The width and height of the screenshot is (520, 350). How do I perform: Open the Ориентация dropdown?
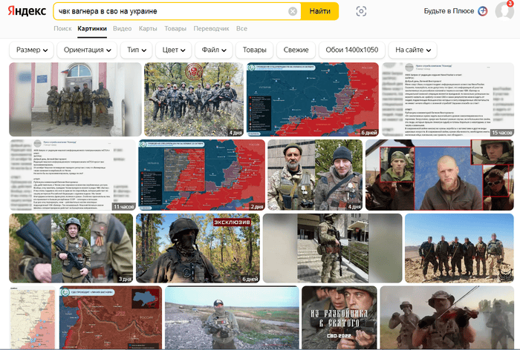click(x=88, y=50)
